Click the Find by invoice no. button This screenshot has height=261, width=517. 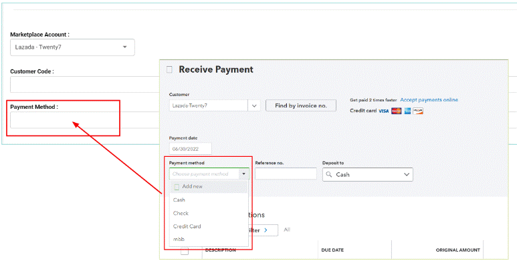[x=301, y=105]
